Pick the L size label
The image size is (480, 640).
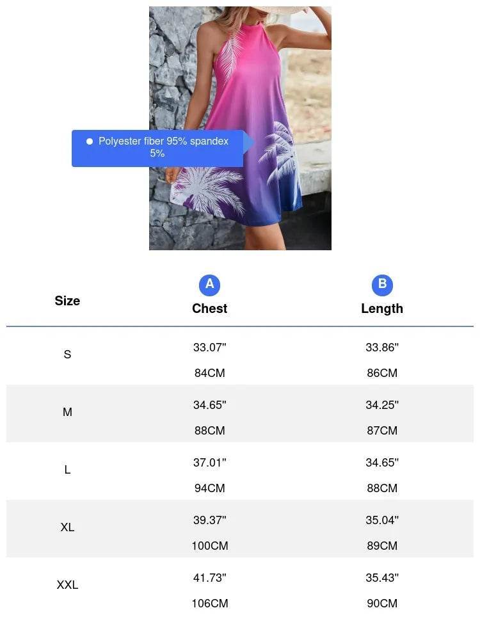tap(67, 470)
